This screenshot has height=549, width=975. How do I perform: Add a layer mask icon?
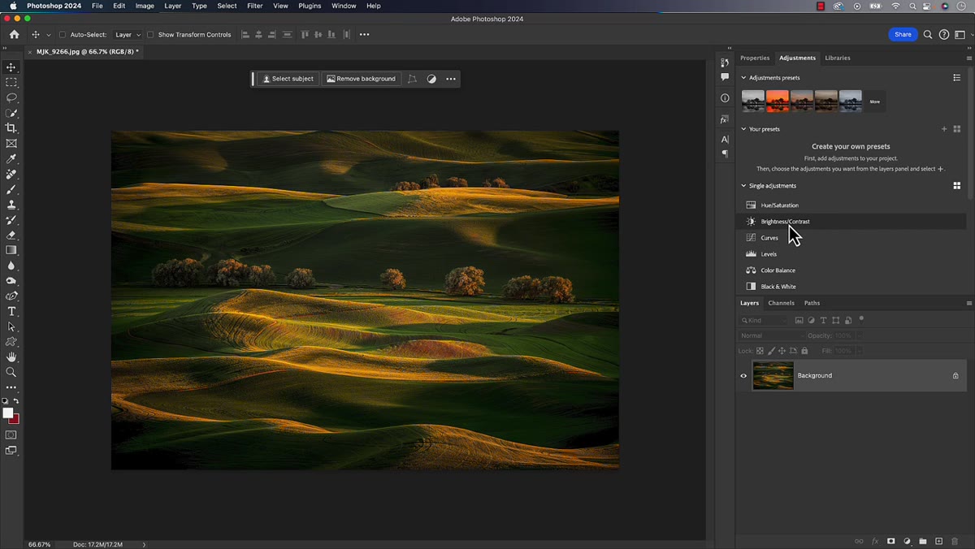tap(890, 541)
